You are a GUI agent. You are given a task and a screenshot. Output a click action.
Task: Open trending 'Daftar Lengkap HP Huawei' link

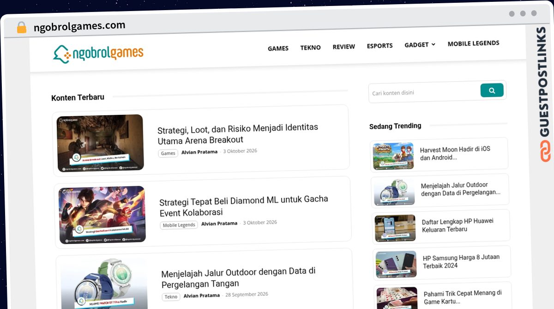point(458,225)
